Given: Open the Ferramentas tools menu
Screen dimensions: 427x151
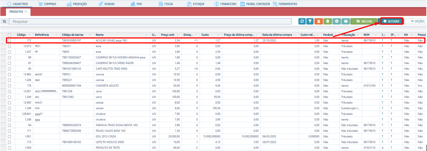Looking at the screenshot, I should click(285, 4).
